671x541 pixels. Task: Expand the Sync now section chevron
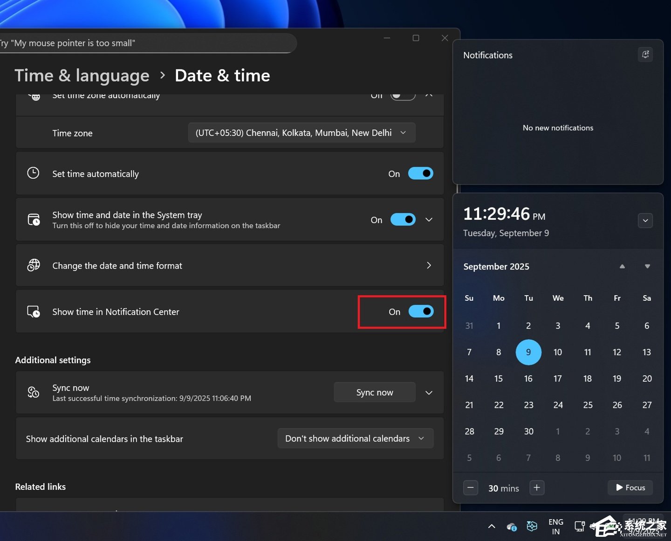pyautogui.click(x=429, y=392)
